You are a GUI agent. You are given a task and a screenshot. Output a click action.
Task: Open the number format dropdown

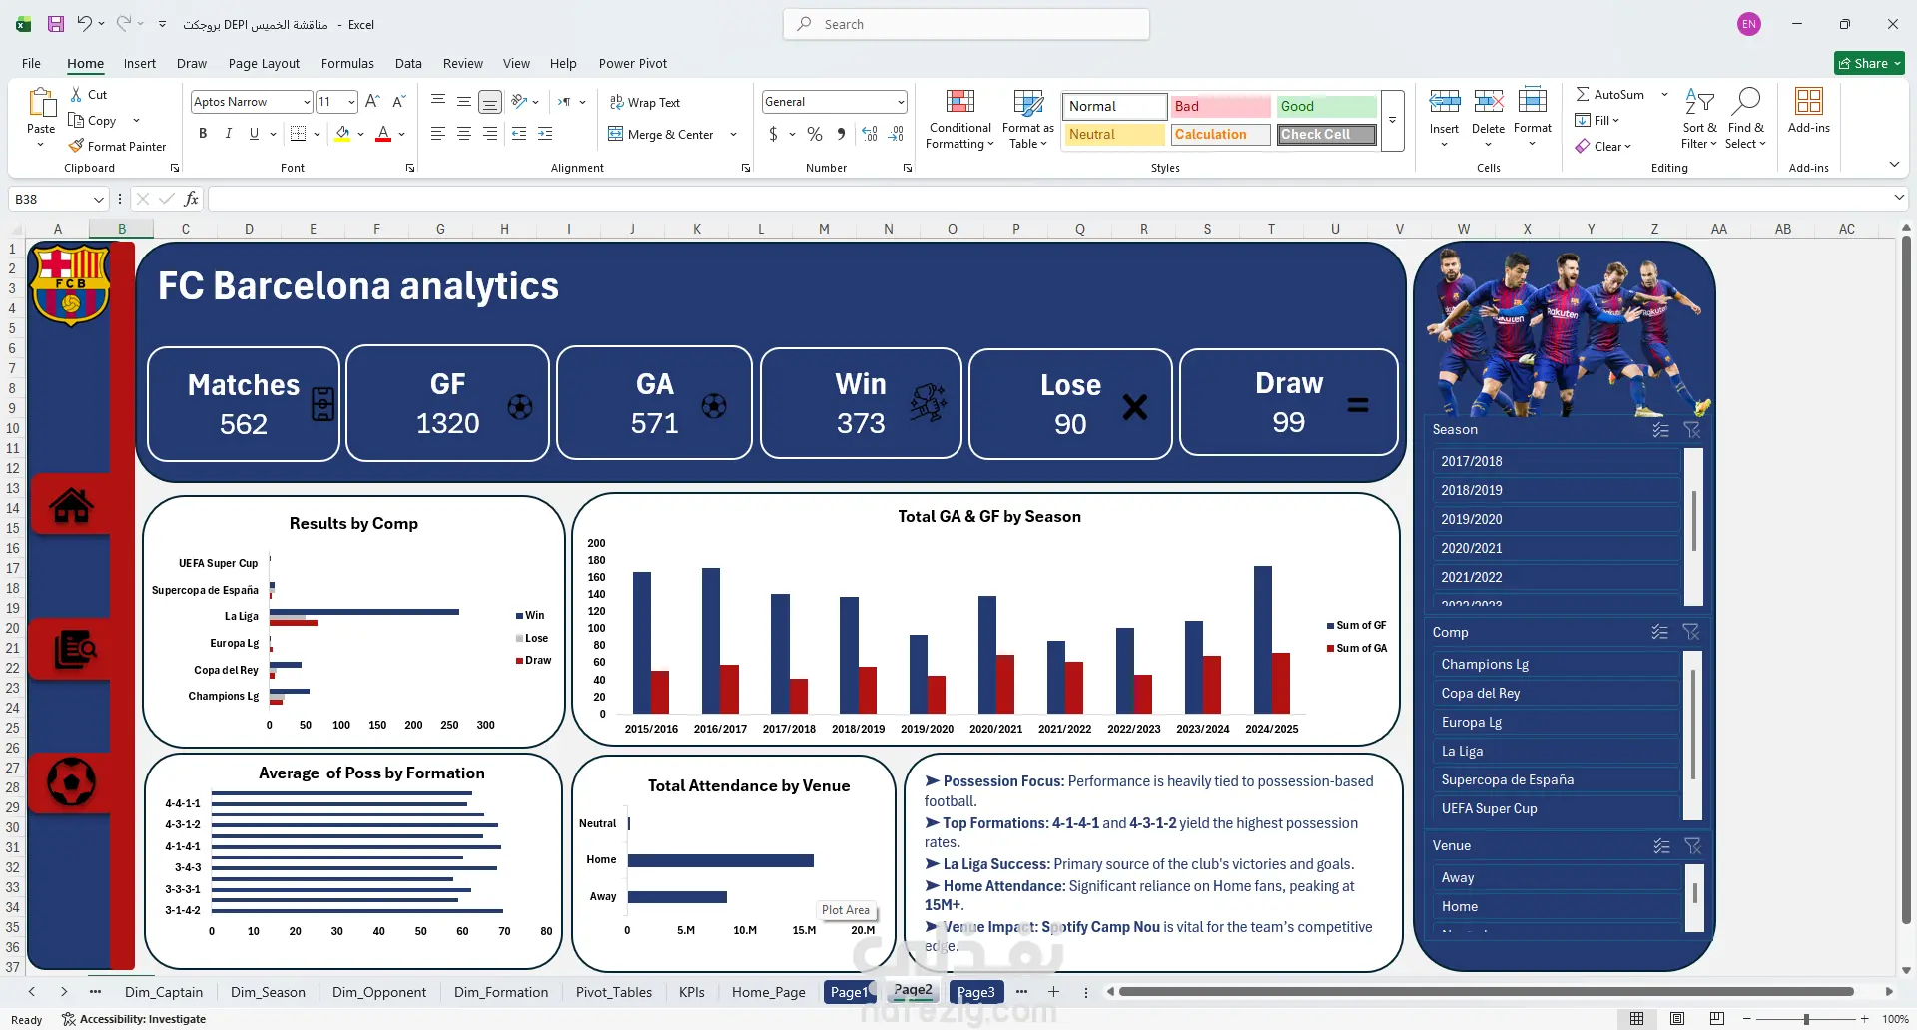(900, 102)
